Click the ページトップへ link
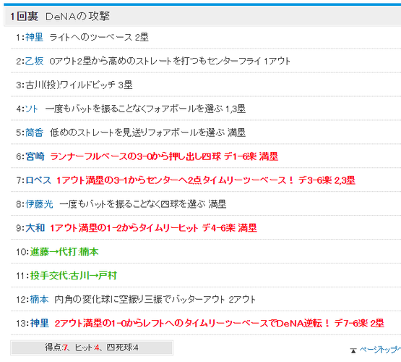401x362 pixels. click(380, 350)
